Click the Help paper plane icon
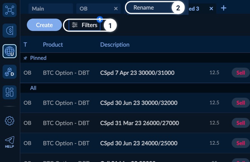Viewport: 250px width, 162px height. 10,142
